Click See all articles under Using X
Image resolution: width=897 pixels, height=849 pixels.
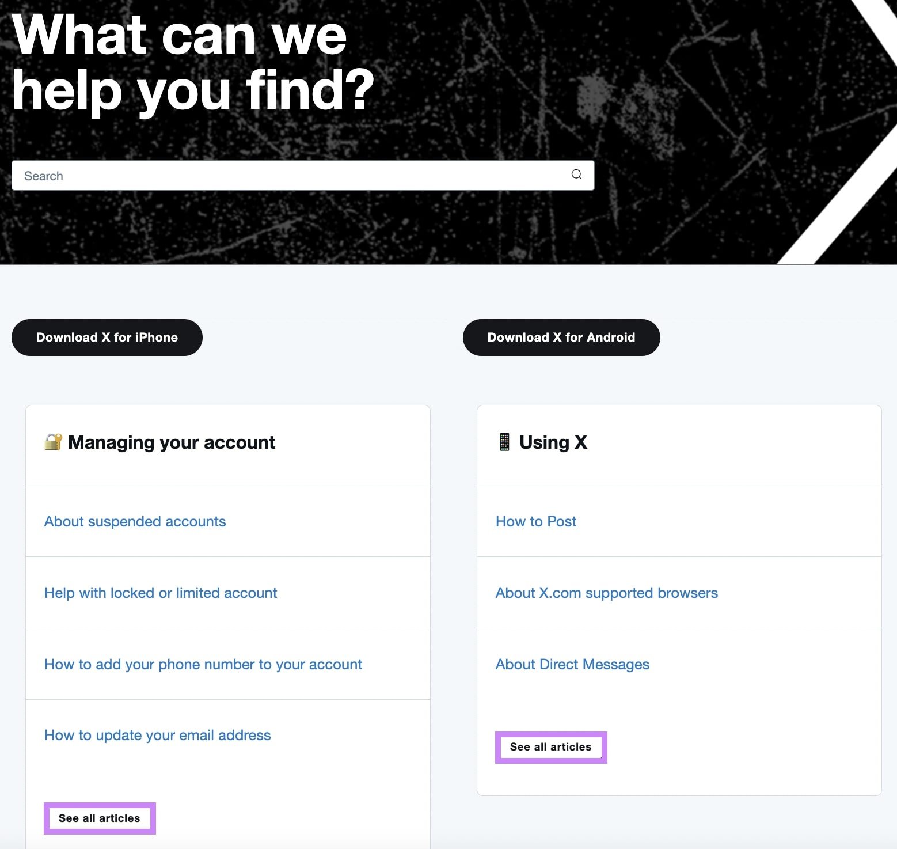550,747
